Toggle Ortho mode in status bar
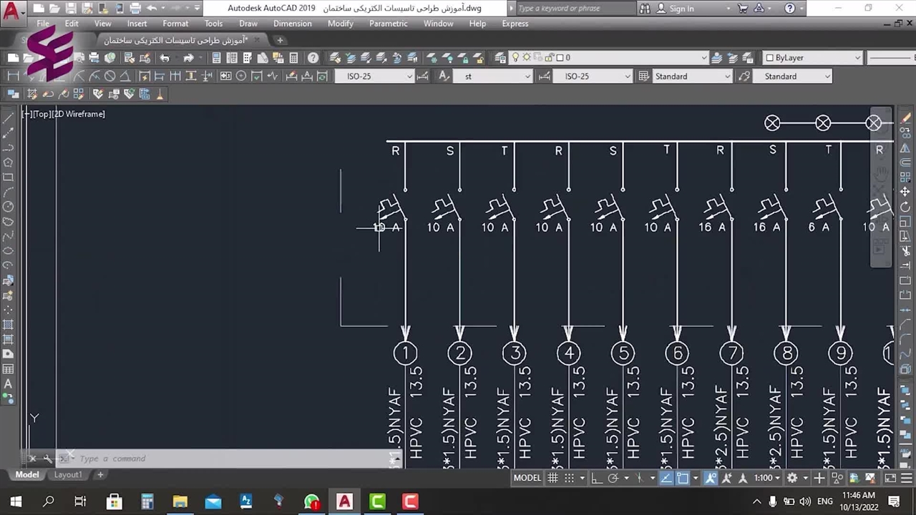 click(596, 478)
